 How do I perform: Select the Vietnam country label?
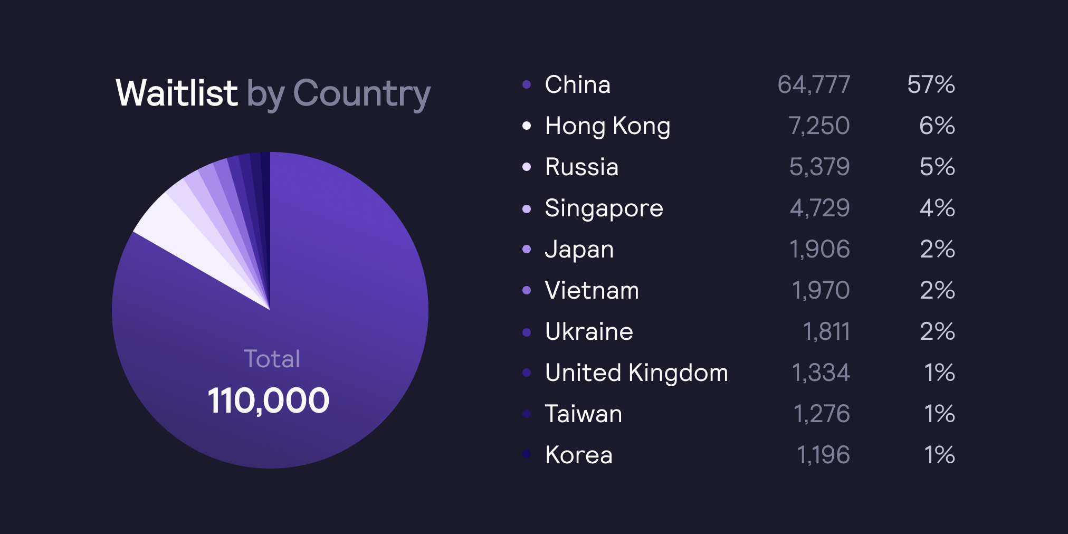point(592,290)
